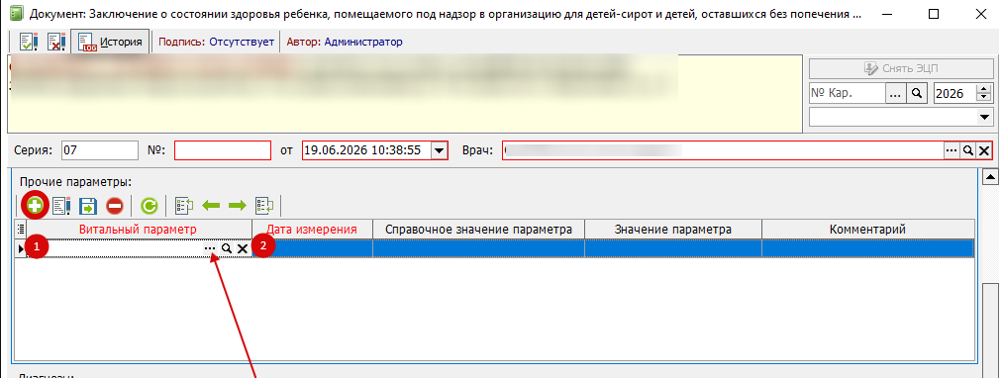The width and height of the screenshot is (1002, 378).
Task: Clear the Врач field
Action: pos(984,150)
